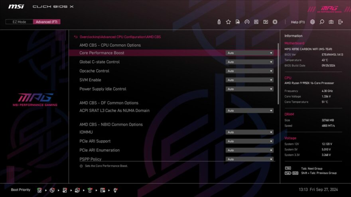
Task: Click the CPU heading in Information panel
Action: tap(288, 78)
